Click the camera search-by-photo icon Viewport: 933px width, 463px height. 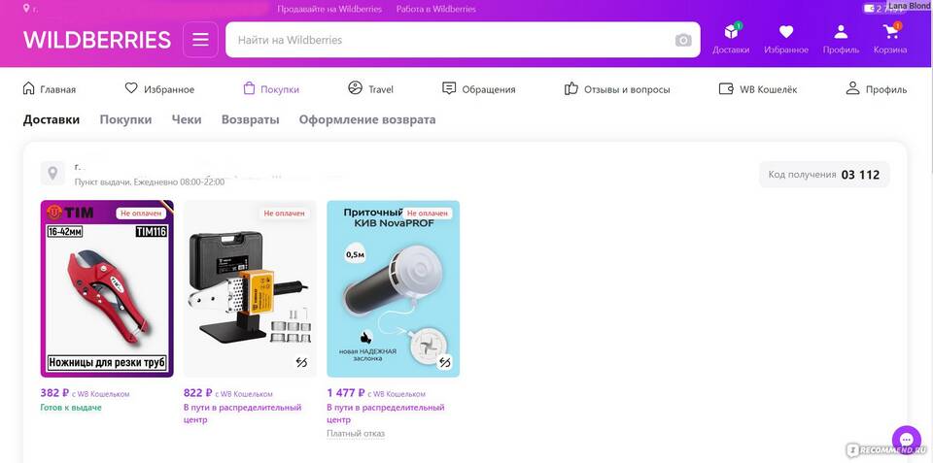click(683, 40)
